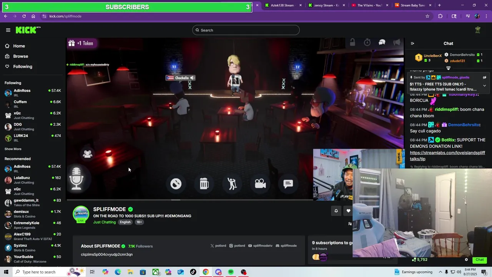492x277 pixels.
Task: Click the green Chat send button
Action: tap(479, 260)
